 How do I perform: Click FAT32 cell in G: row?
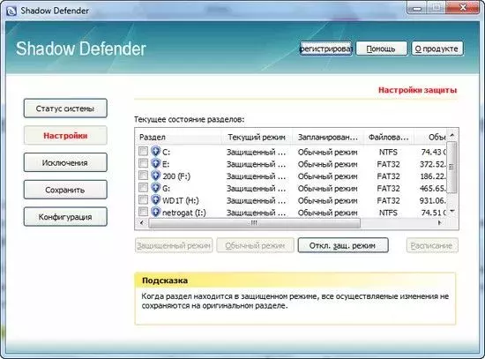tap(389, 189)
